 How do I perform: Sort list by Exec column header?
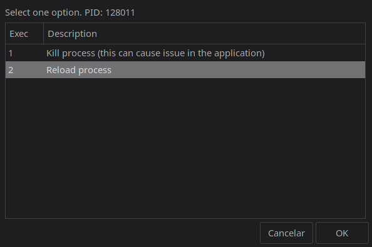pyautogui.click(x=24, y=34)
